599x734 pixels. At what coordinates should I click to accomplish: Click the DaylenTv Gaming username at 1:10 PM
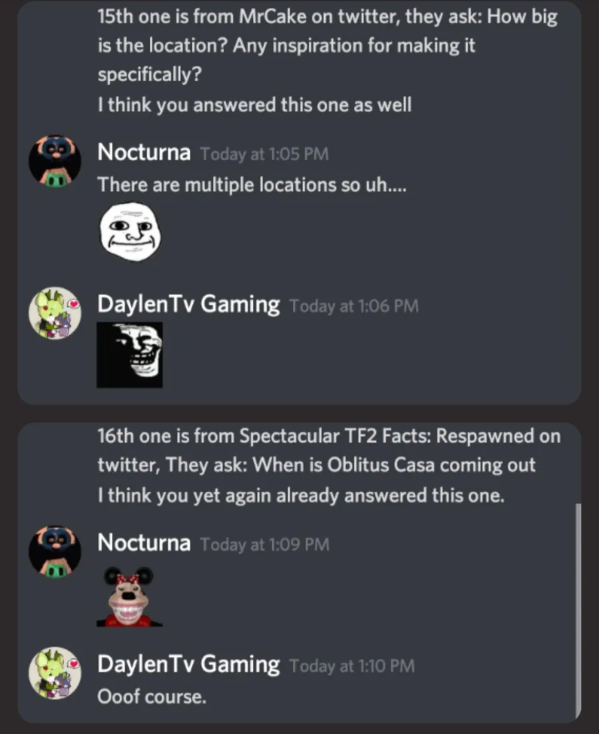(x=188, y=664)
